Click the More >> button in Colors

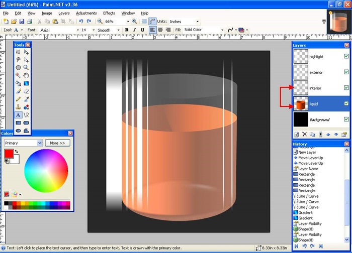pos(57,143)
